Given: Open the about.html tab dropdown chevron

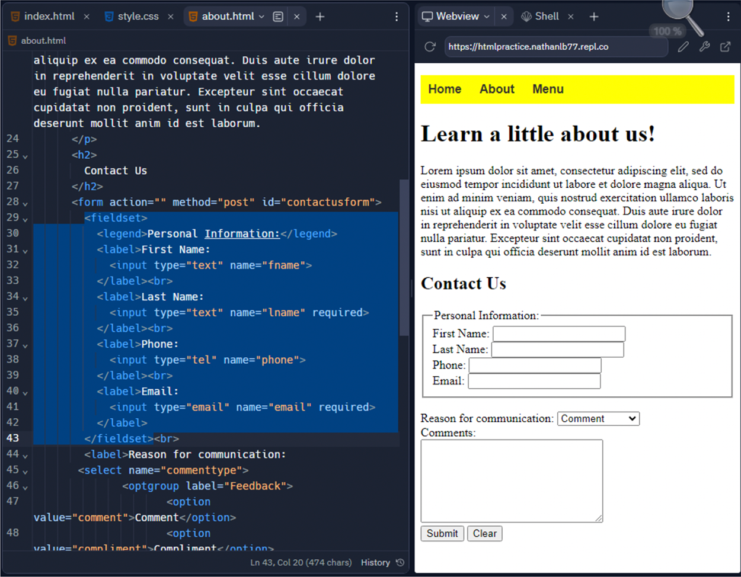Looking at the screenshot, I should [261, 17].
